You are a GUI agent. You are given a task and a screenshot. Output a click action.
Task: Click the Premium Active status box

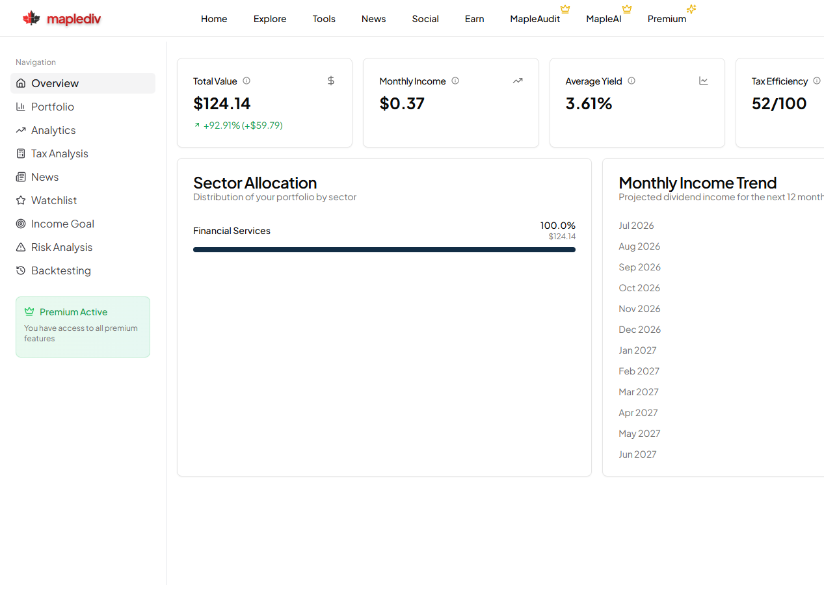click(x=83, y=327)
